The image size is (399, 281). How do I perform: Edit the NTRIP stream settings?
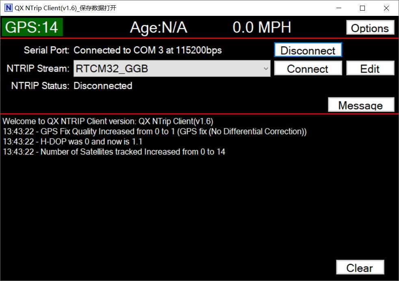point(370,68)
